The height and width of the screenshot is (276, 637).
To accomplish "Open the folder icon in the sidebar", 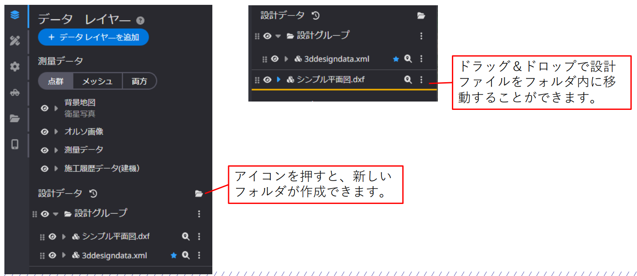I will (x=15, y=118).
